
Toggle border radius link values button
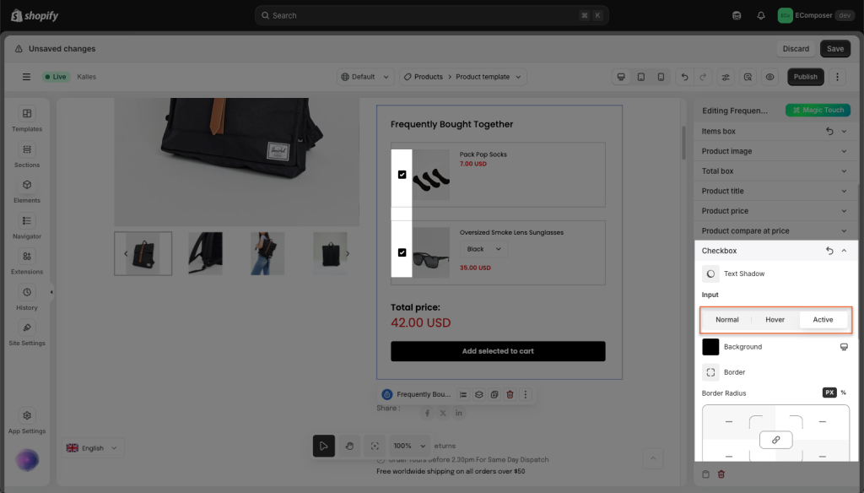pos(775,439)
